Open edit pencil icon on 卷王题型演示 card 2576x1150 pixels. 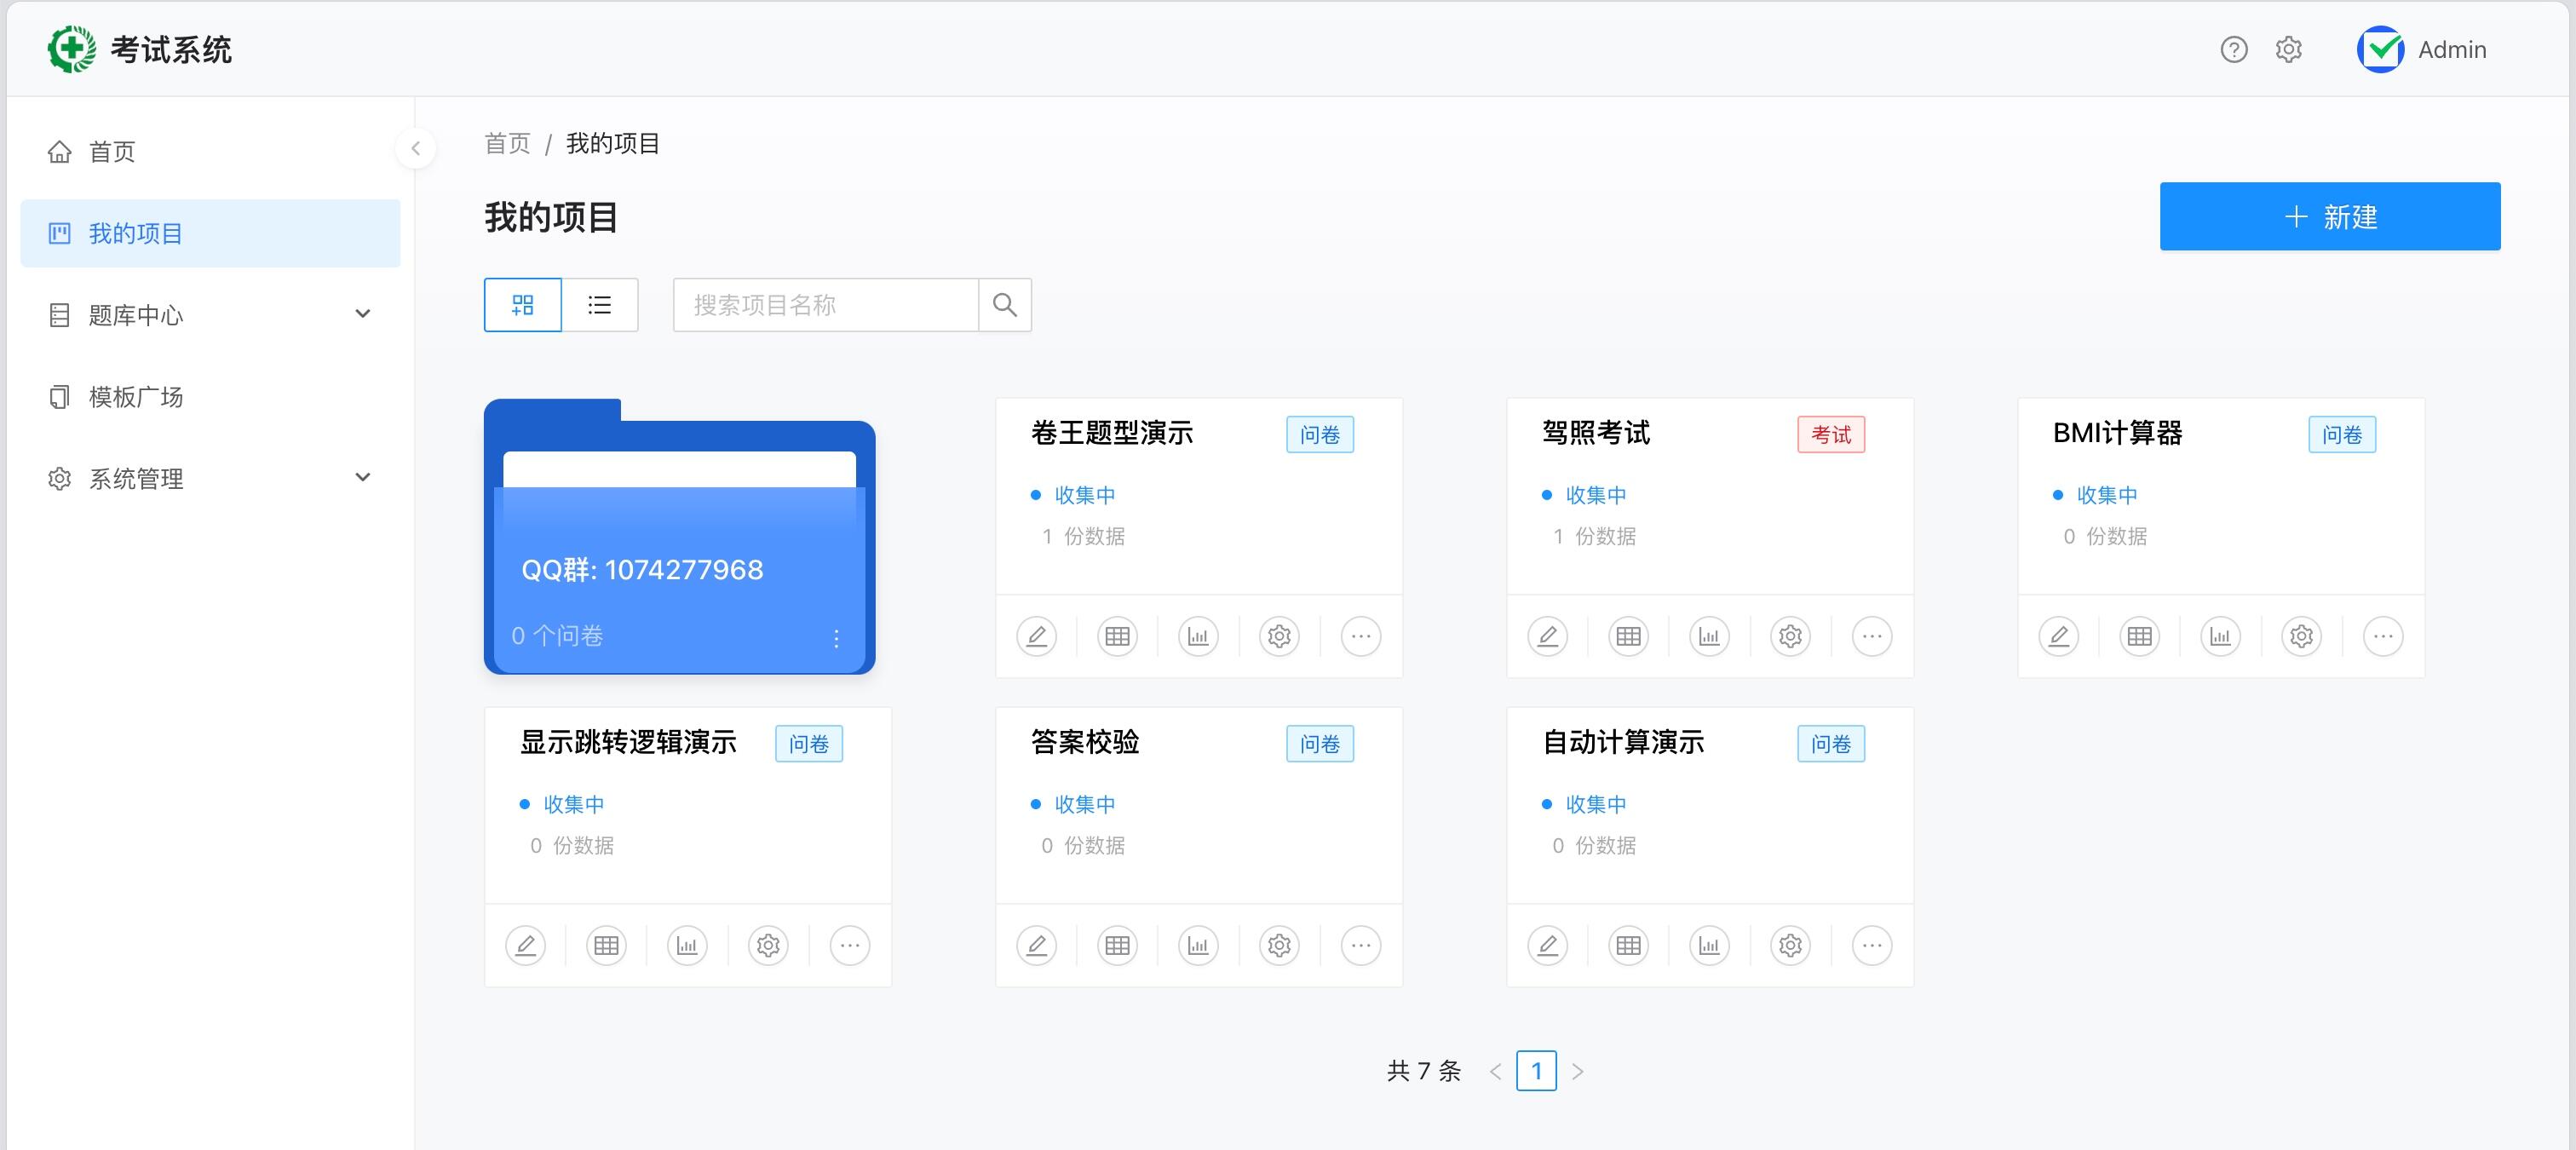click(x=1036, y=636)
